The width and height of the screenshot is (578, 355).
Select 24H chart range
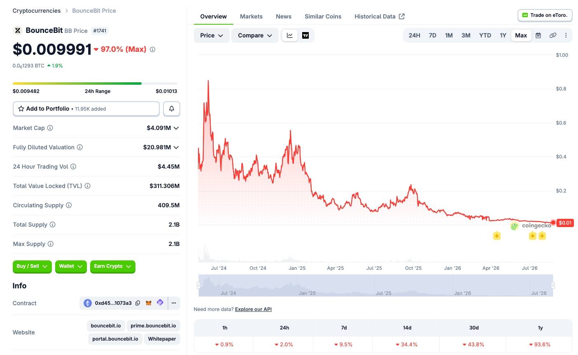(414, 35)
